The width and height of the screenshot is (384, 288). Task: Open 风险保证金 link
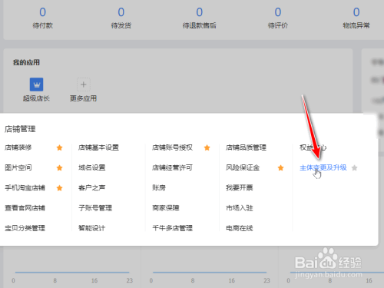pyautogui.click(x=243, y=167)
